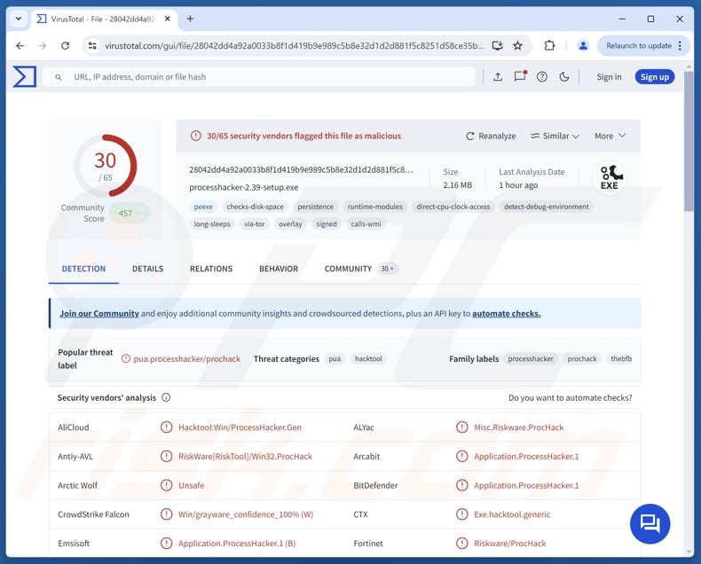Viewport: 701px width, 564px height.
Task: Click the Sign in link
Action: pyautogui.click(x=609, y=77)
